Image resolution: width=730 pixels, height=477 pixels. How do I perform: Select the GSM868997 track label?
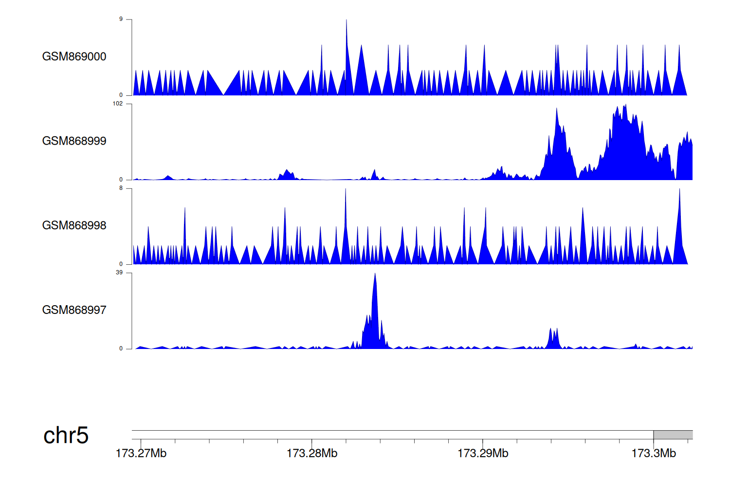pyautogui.click(x=74, y=310)
